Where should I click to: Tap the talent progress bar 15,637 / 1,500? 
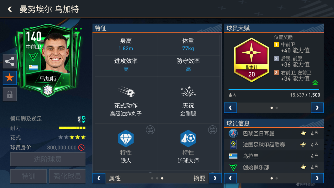tap(274, 90)
